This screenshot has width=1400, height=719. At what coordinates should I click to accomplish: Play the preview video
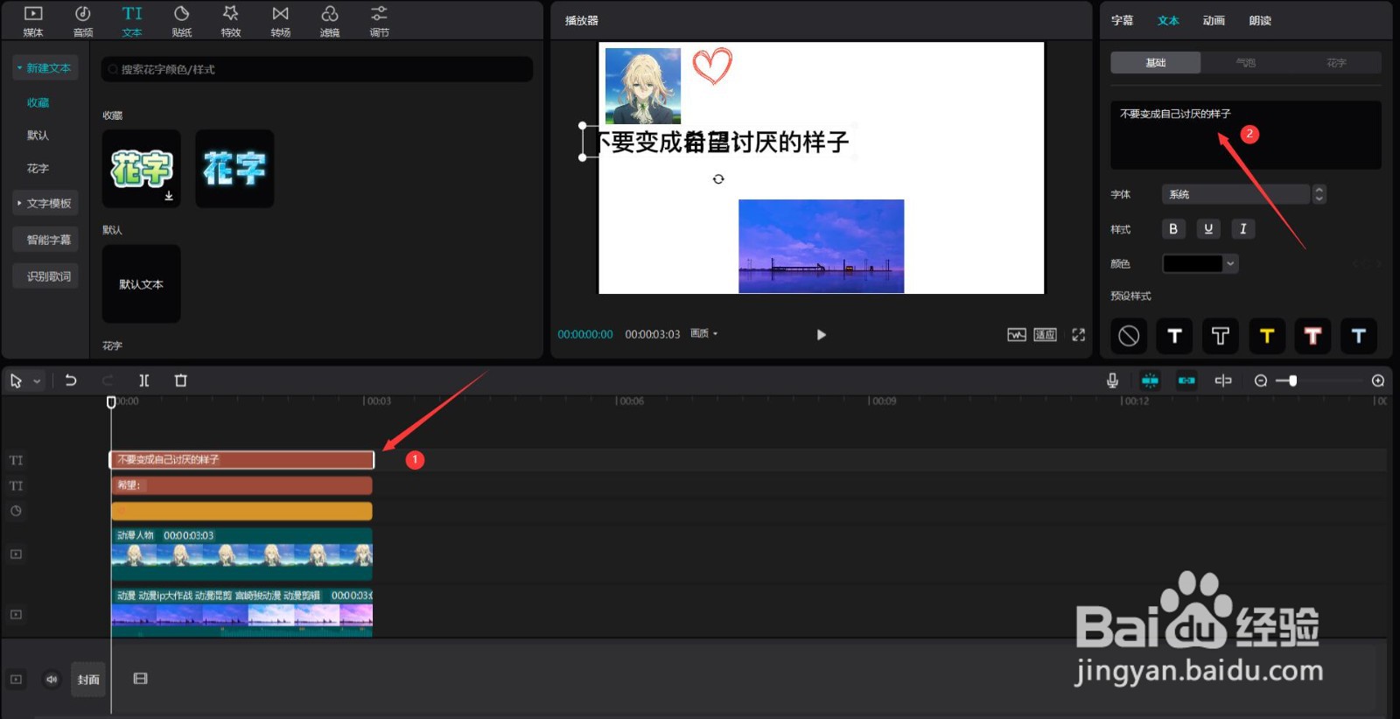(x=821, y=335)
